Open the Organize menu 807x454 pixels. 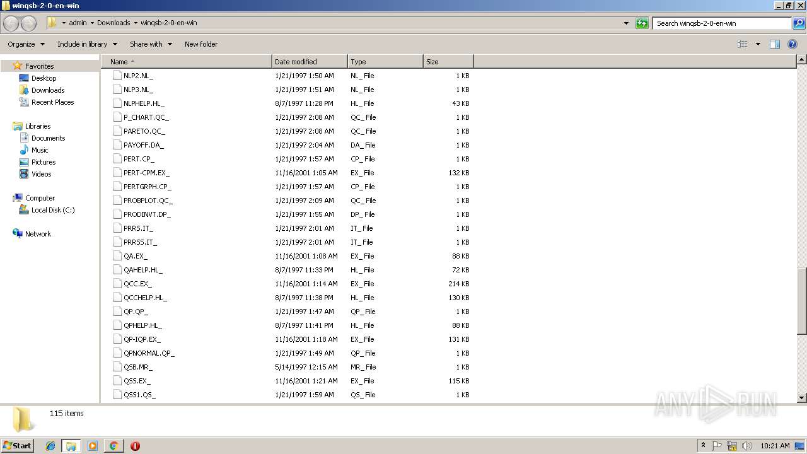[26, 44]
